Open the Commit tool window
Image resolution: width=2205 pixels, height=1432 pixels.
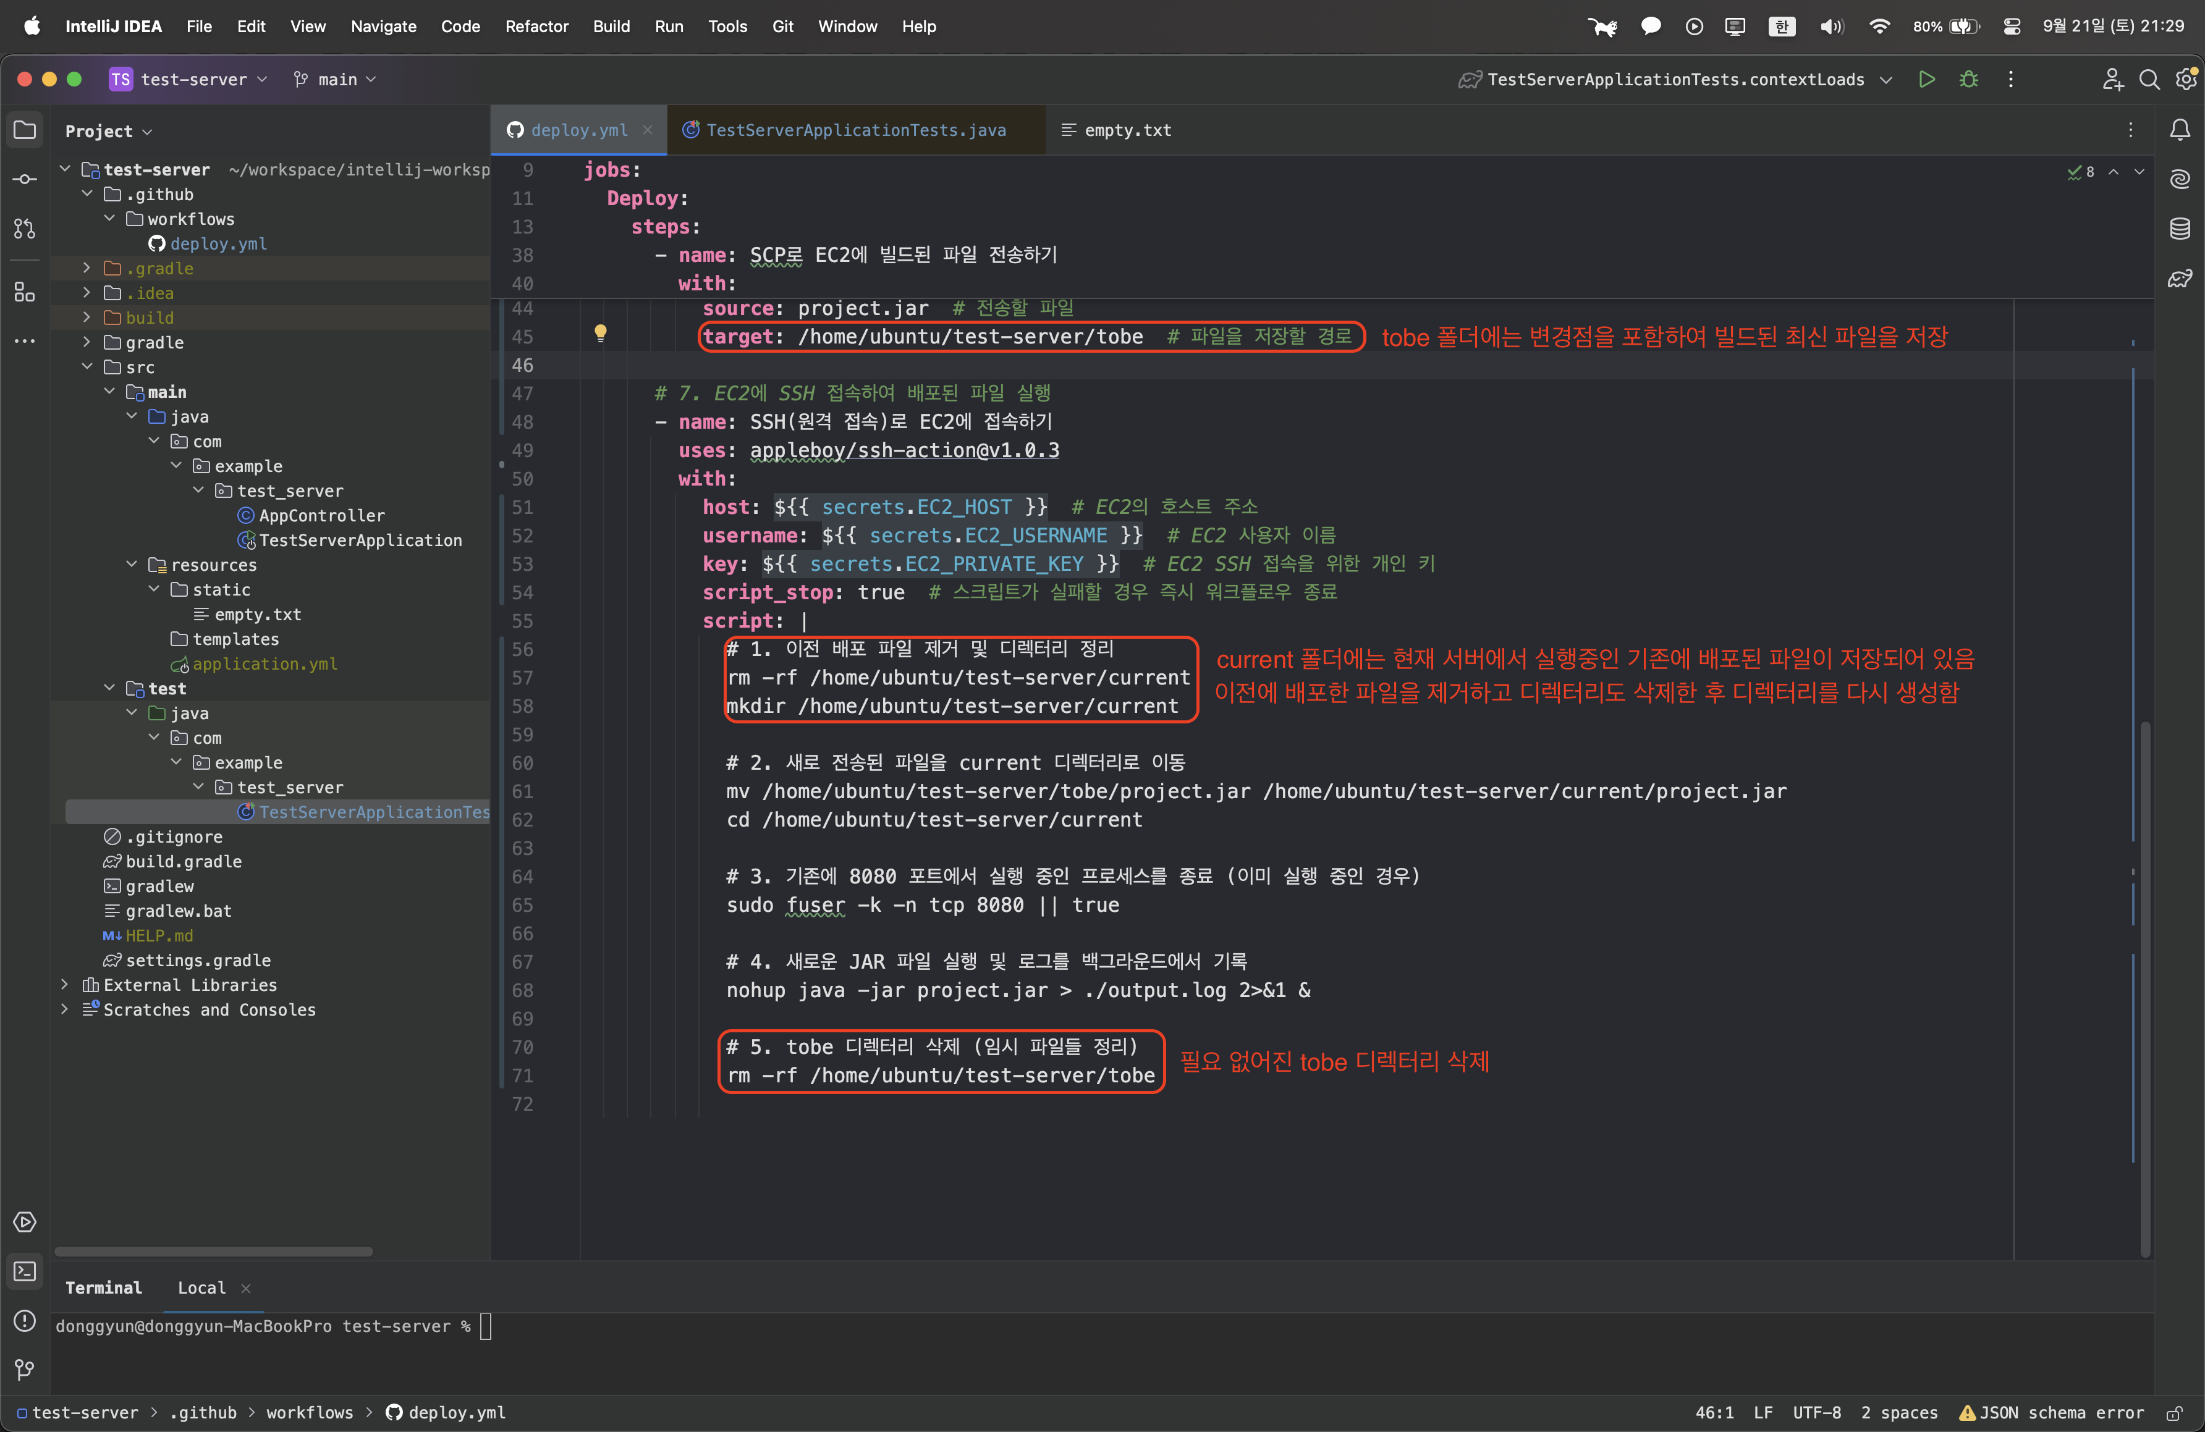(25, 179)
